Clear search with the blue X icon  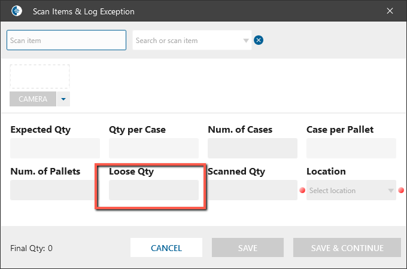[x=259, y=41]
